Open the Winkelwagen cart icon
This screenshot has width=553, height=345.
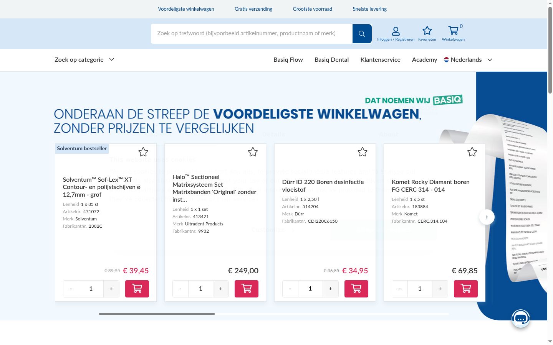[453, 34]
